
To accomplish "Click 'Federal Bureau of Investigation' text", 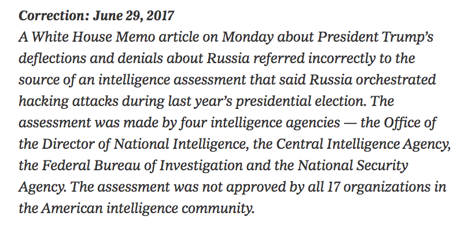I will (142, 166).
